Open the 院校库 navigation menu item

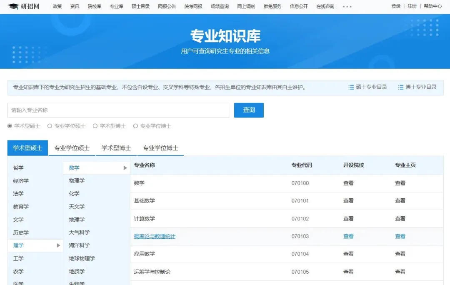95,6
